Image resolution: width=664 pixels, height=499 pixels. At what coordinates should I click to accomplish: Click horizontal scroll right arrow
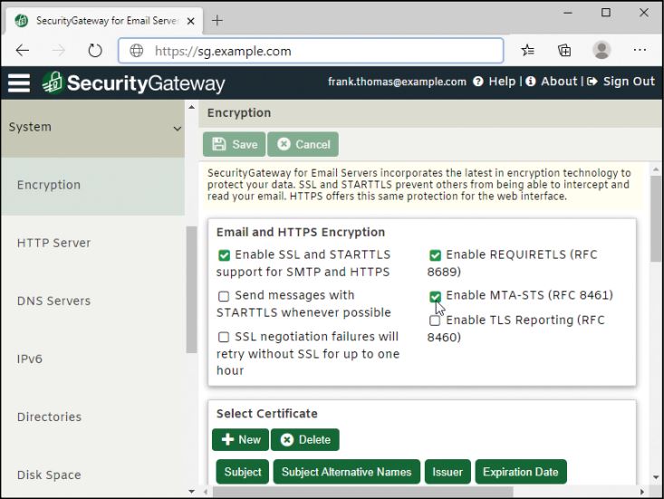point(642,492)
